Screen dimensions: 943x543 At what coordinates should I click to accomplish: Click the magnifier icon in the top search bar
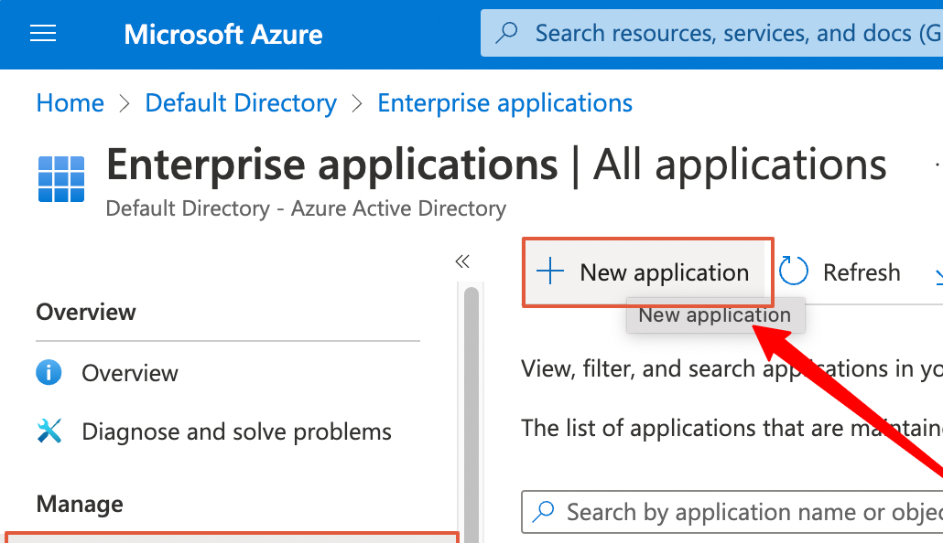point(506,32)
